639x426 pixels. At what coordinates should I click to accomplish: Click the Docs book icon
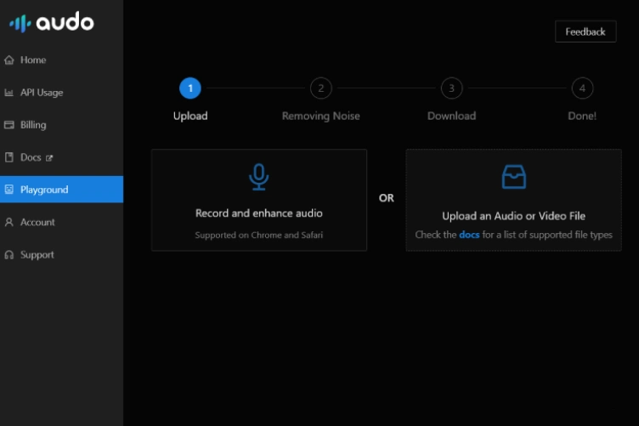[x=9, y=157]
